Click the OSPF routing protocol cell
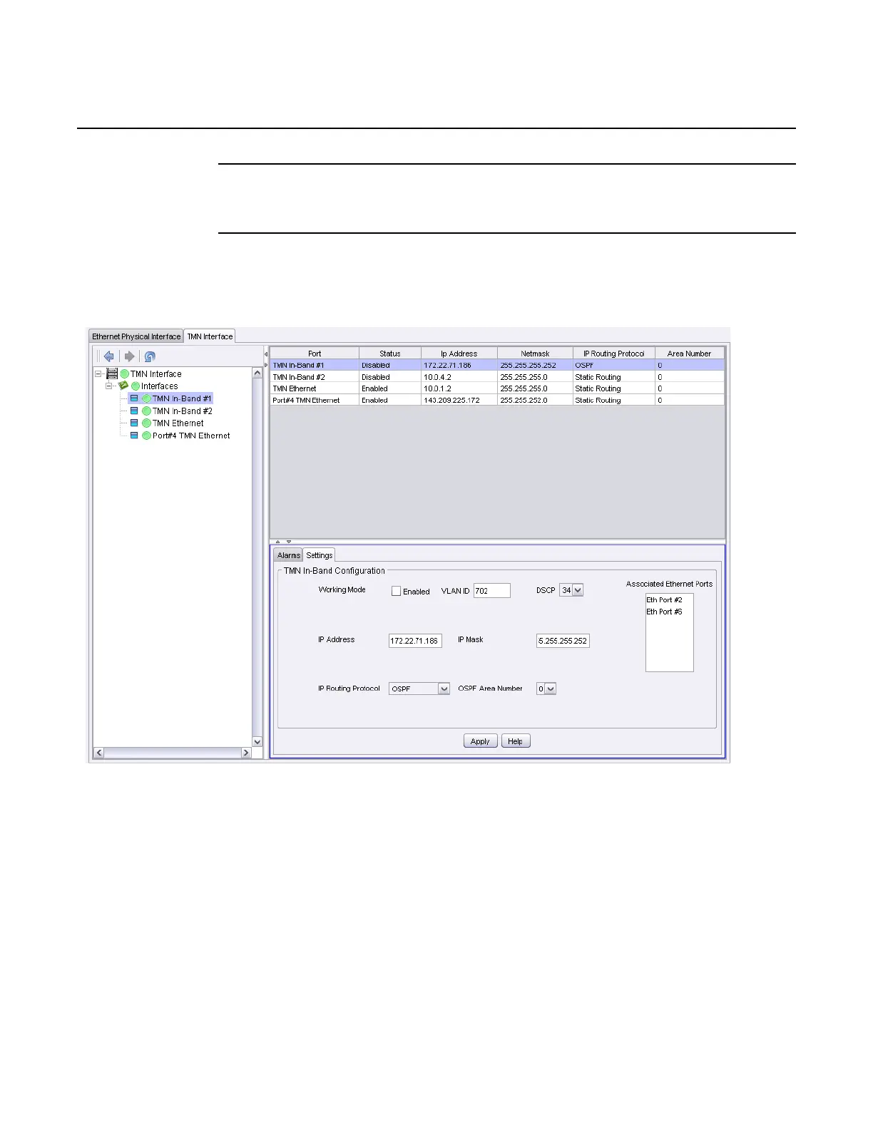Image resolution: width=873 pixels, height=1129 pixels. (614, 365)
